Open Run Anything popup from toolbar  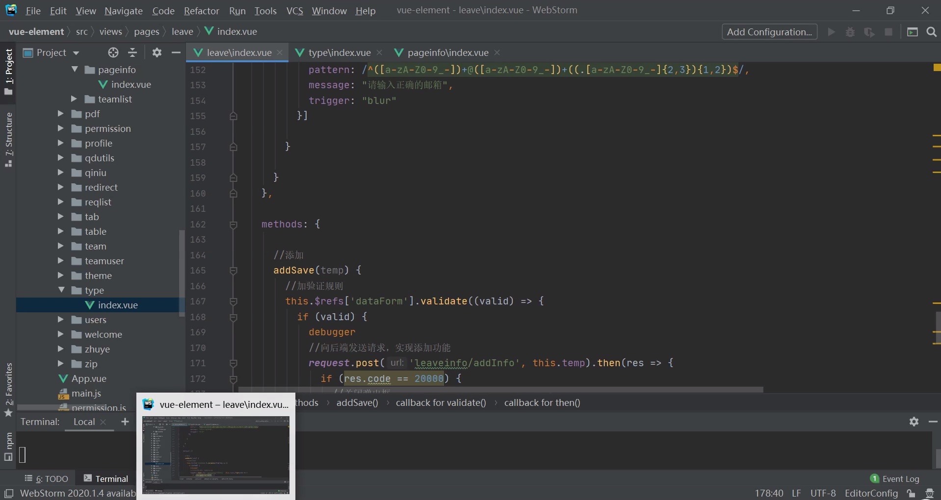(913, 32)
